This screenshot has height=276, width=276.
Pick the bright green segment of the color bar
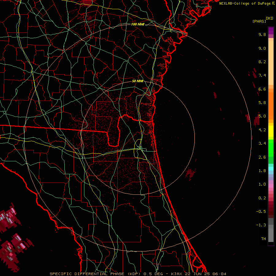coord(271,148)
